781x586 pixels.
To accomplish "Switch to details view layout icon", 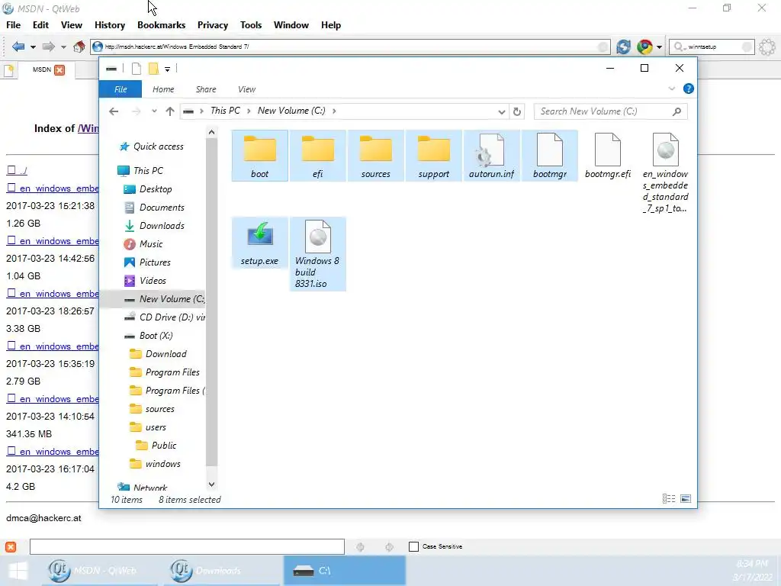I will 668,499.
